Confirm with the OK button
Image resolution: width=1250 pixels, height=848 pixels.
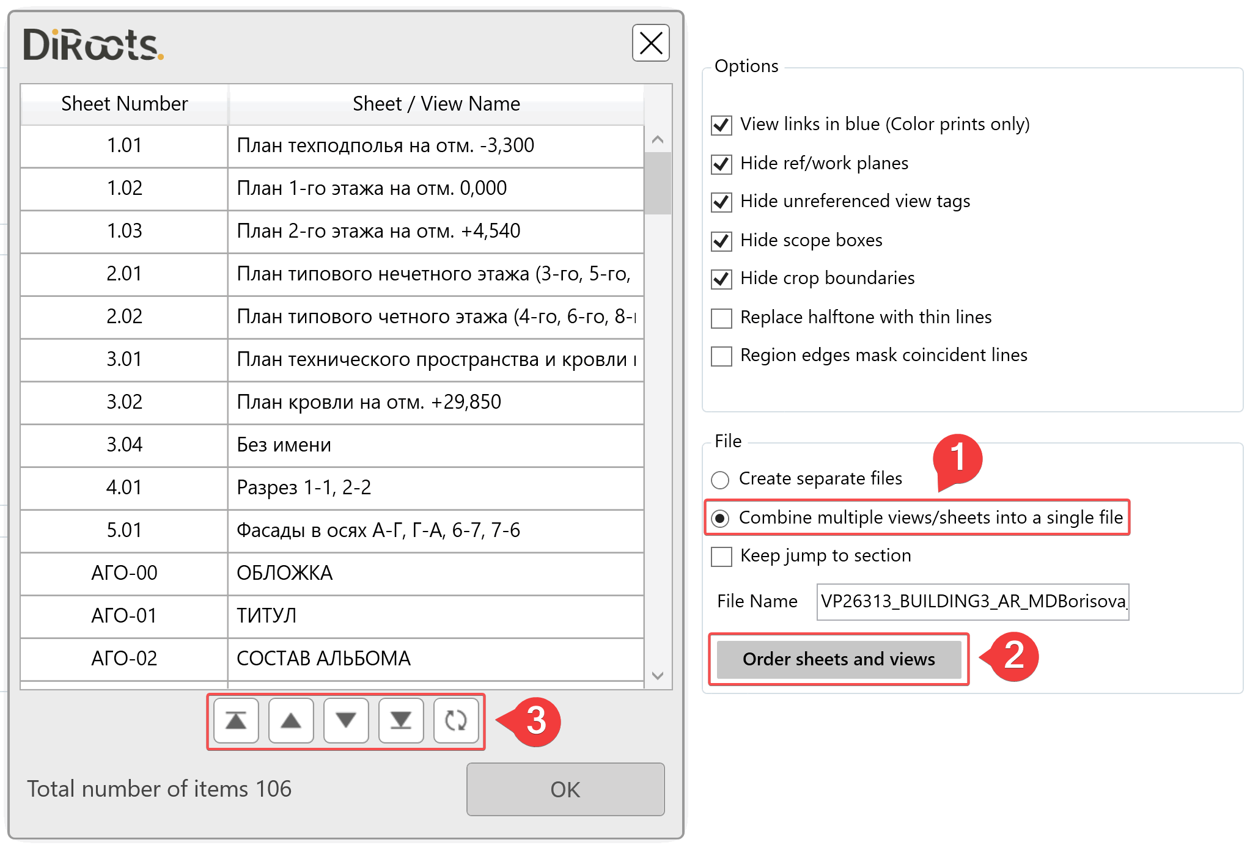565,789
